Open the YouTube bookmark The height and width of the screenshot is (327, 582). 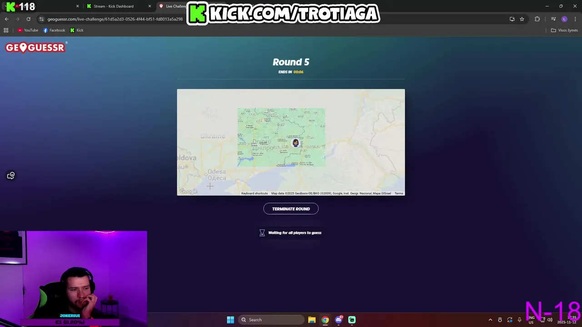pyautogui.click(x=28, y=30)
